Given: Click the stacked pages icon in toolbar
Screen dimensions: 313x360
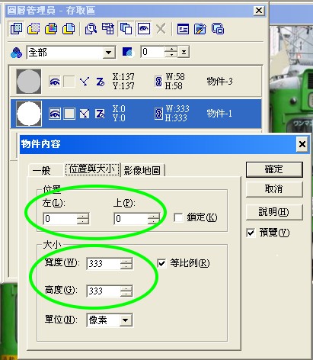Looking at the screenshot, I should tap(218, 29).
